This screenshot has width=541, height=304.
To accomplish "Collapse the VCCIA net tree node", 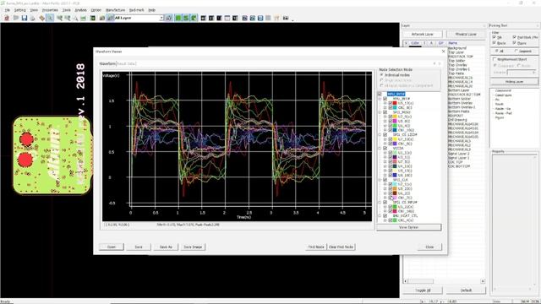I will pos(380,149).
